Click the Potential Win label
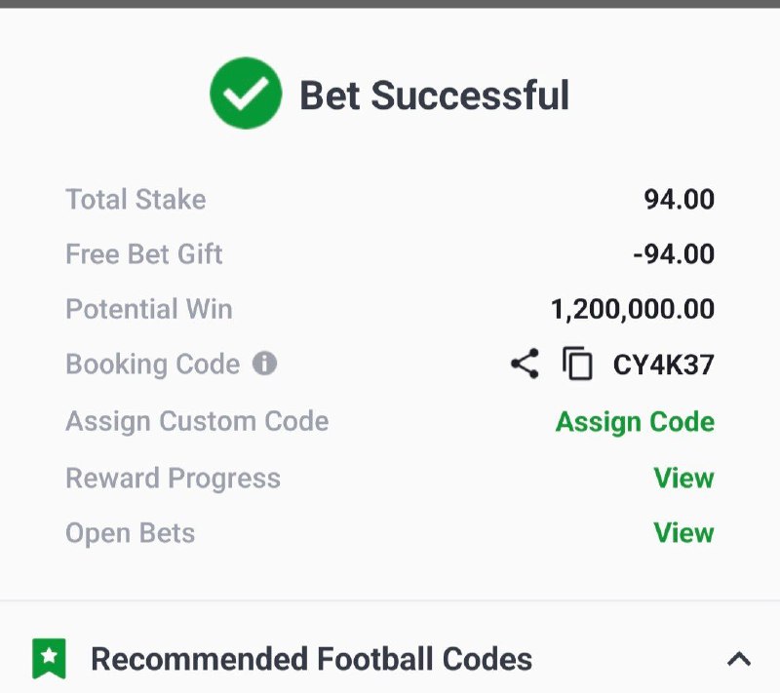Image resolution: width=780 pixels, height=693 pixels. 148,310
